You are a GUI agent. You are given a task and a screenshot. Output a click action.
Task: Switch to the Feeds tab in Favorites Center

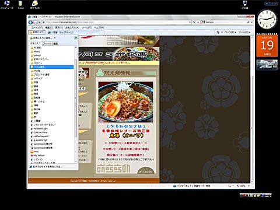[x=47, y=44]
